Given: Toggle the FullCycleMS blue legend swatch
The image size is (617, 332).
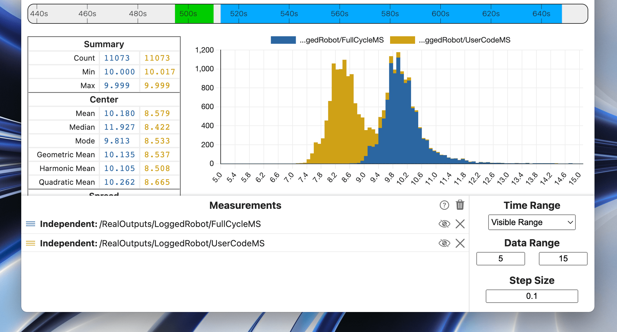Looking at the screenshot, I should tap(283, 40).
